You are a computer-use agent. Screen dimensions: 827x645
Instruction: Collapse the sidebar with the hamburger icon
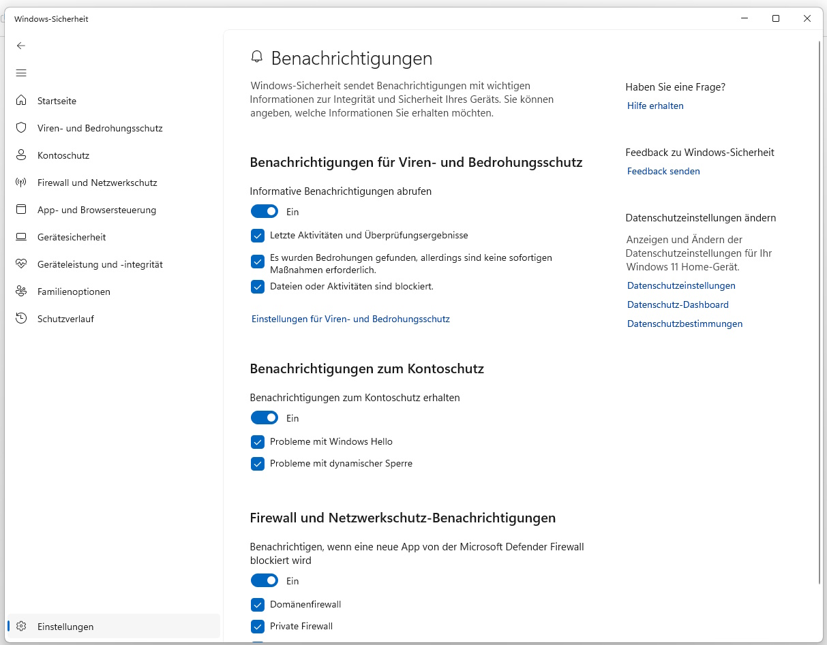pos(20,72)
